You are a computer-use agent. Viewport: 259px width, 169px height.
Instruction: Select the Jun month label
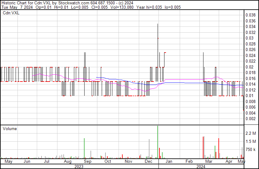[27, 162]
